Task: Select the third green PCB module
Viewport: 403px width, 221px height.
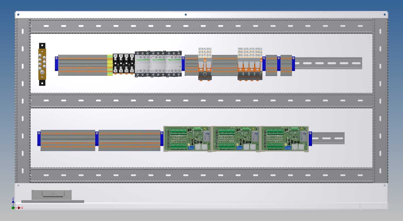Action: 285,139
